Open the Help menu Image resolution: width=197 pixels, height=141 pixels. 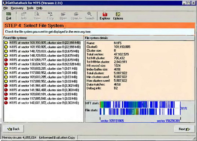[39, 8]
